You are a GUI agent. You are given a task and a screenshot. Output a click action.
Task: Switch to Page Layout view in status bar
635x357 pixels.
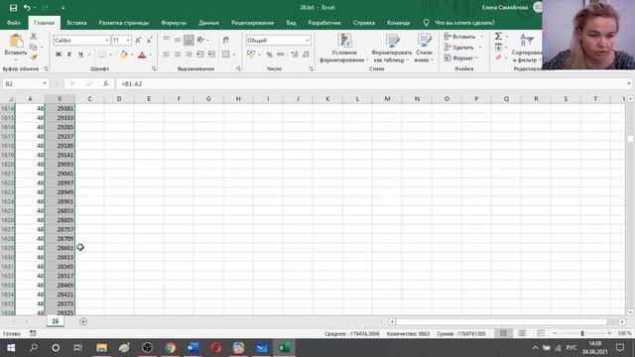click(522, 333)
